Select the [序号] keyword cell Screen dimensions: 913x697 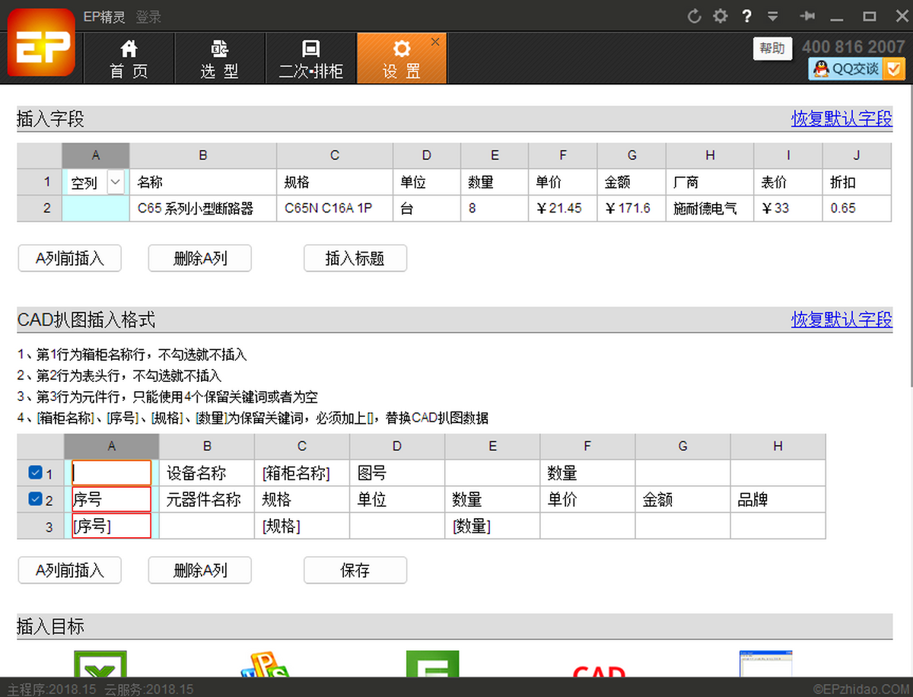click(112, 526)
